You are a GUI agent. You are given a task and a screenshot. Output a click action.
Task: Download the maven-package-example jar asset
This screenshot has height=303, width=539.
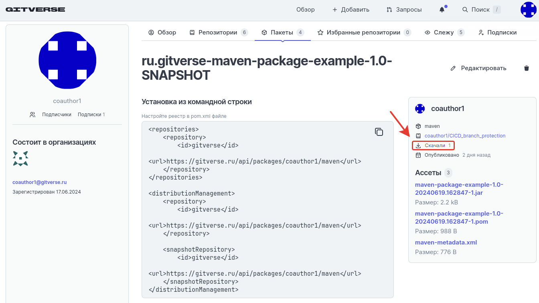click(x=459, y=189)
